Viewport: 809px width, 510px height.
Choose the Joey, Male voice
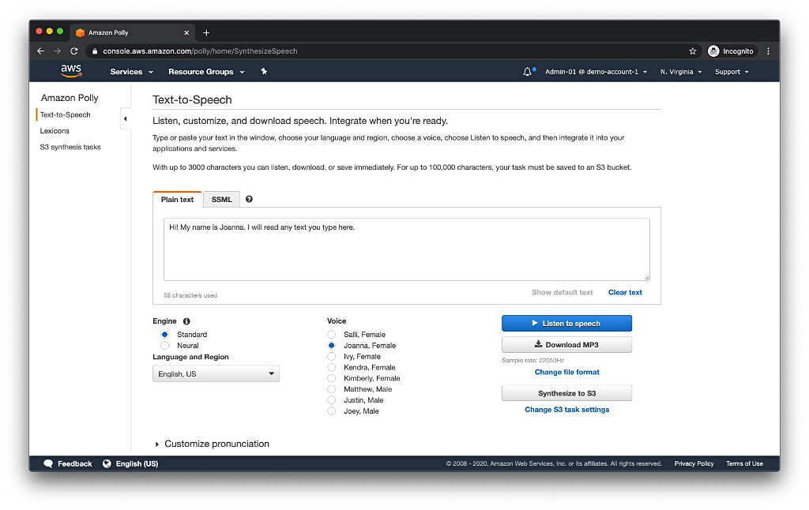click(331, 411)
